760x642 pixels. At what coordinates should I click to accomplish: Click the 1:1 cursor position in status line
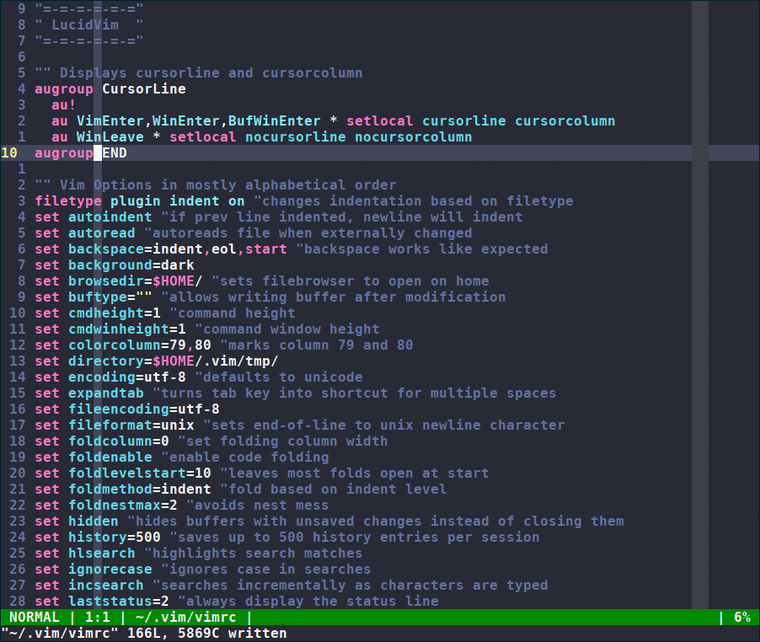click(x=98, y=617)
